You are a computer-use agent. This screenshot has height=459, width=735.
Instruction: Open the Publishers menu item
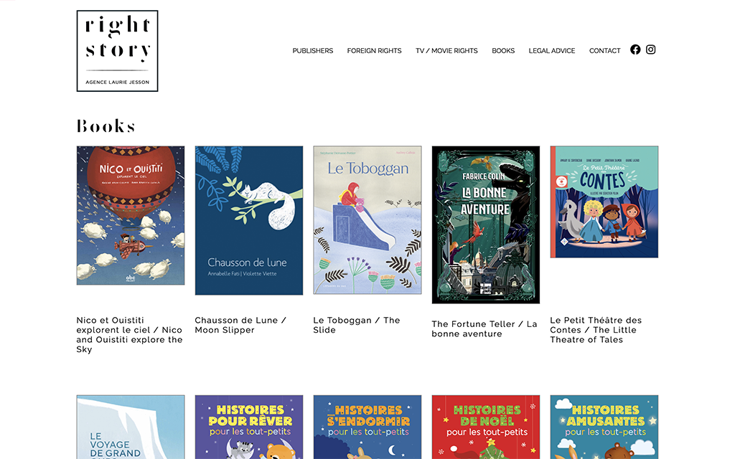click(x=313, y=51)
